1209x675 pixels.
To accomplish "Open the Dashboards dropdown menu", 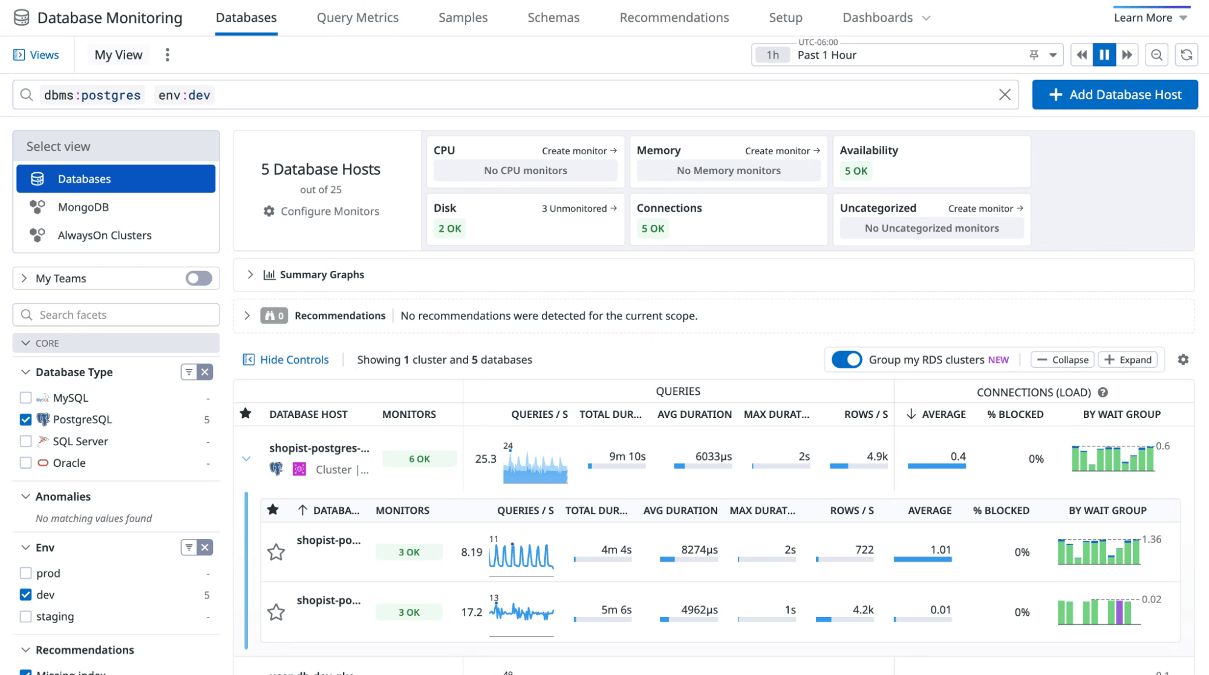I will [886, 18].
